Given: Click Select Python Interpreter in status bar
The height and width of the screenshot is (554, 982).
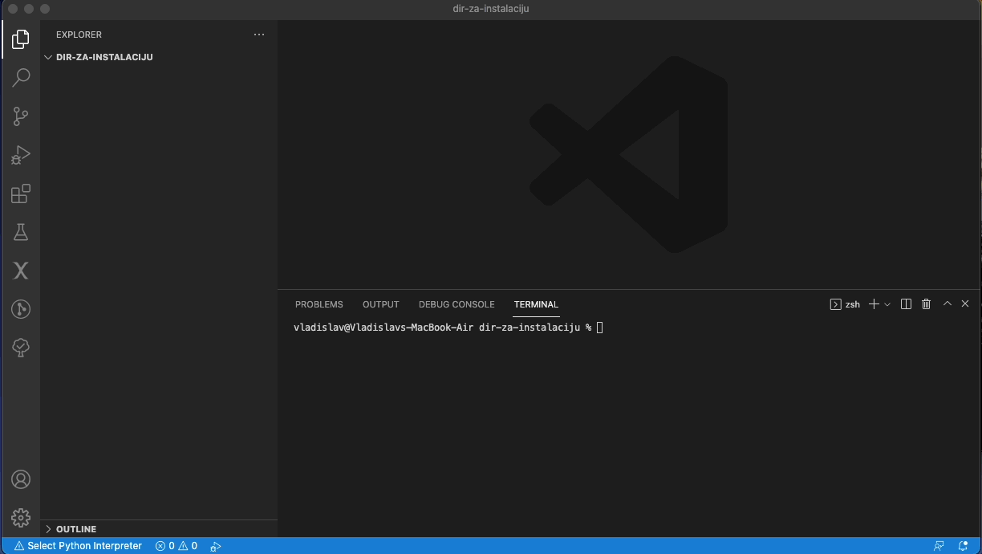Looking at the screenshot, I should point(78,546).
